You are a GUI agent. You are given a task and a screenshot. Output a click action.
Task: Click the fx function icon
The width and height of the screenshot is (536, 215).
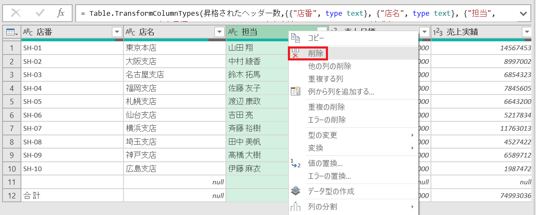(x=61, y=13)
